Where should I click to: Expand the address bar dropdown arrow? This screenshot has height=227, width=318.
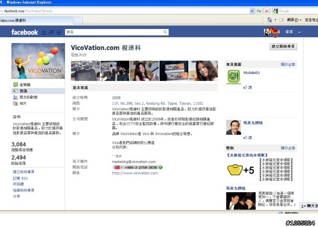point(252,11)
